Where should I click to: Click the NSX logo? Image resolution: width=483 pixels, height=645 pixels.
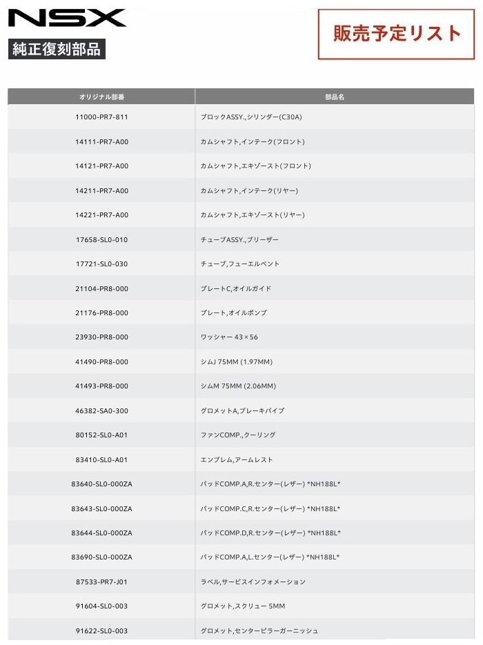(68, 18)
